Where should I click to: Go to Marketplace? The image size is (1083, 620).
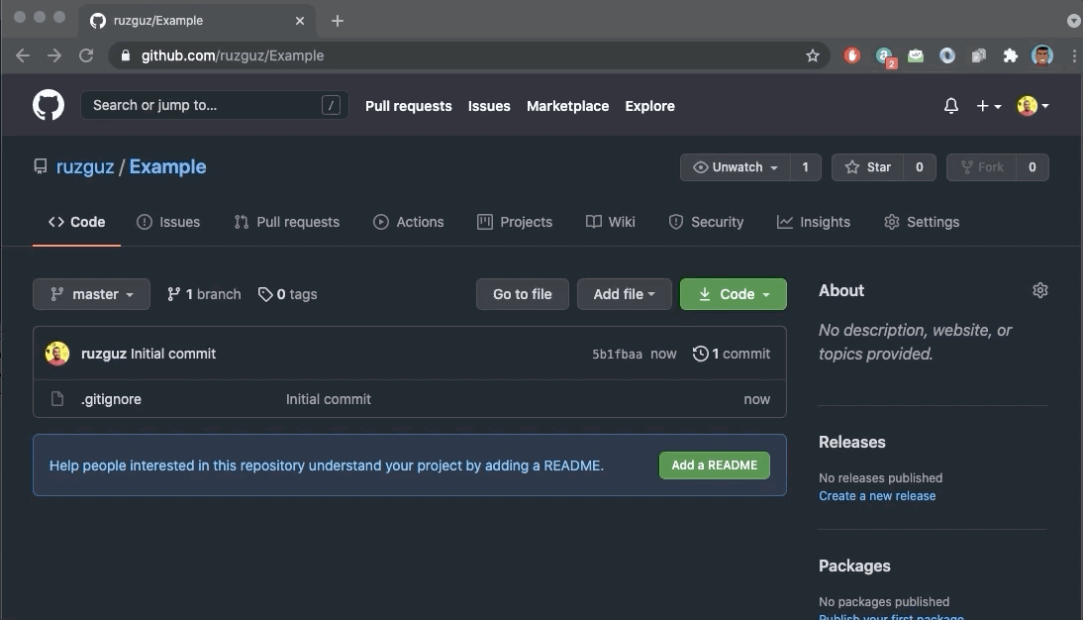pyautogui.click(x=568, y=106)
